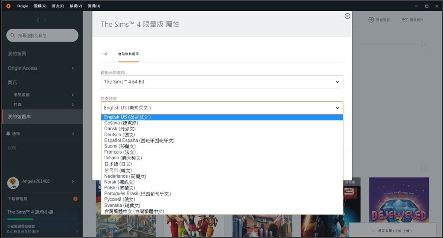
Task: Select Français language option
Action: [x=222, y=152]
